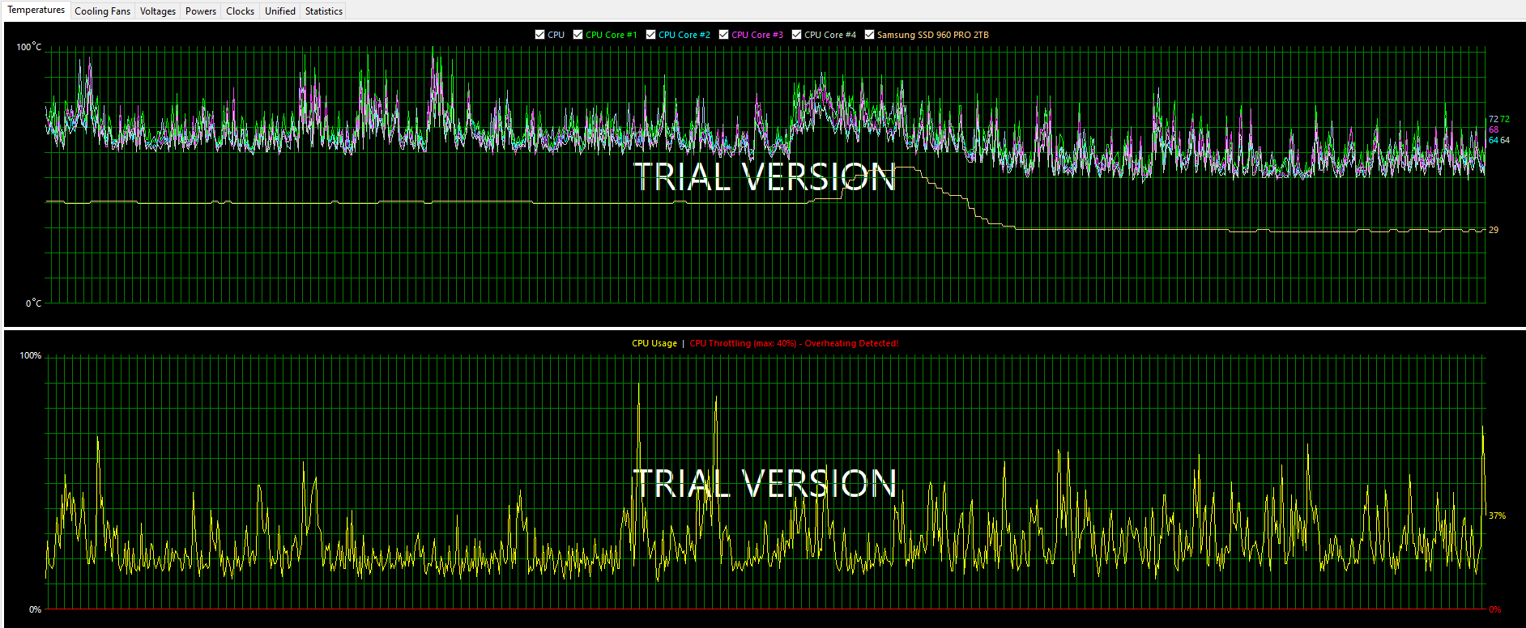Toggle the CPU Core #1 checkbox
This screenshot has width=1526, height=628.
578,35
